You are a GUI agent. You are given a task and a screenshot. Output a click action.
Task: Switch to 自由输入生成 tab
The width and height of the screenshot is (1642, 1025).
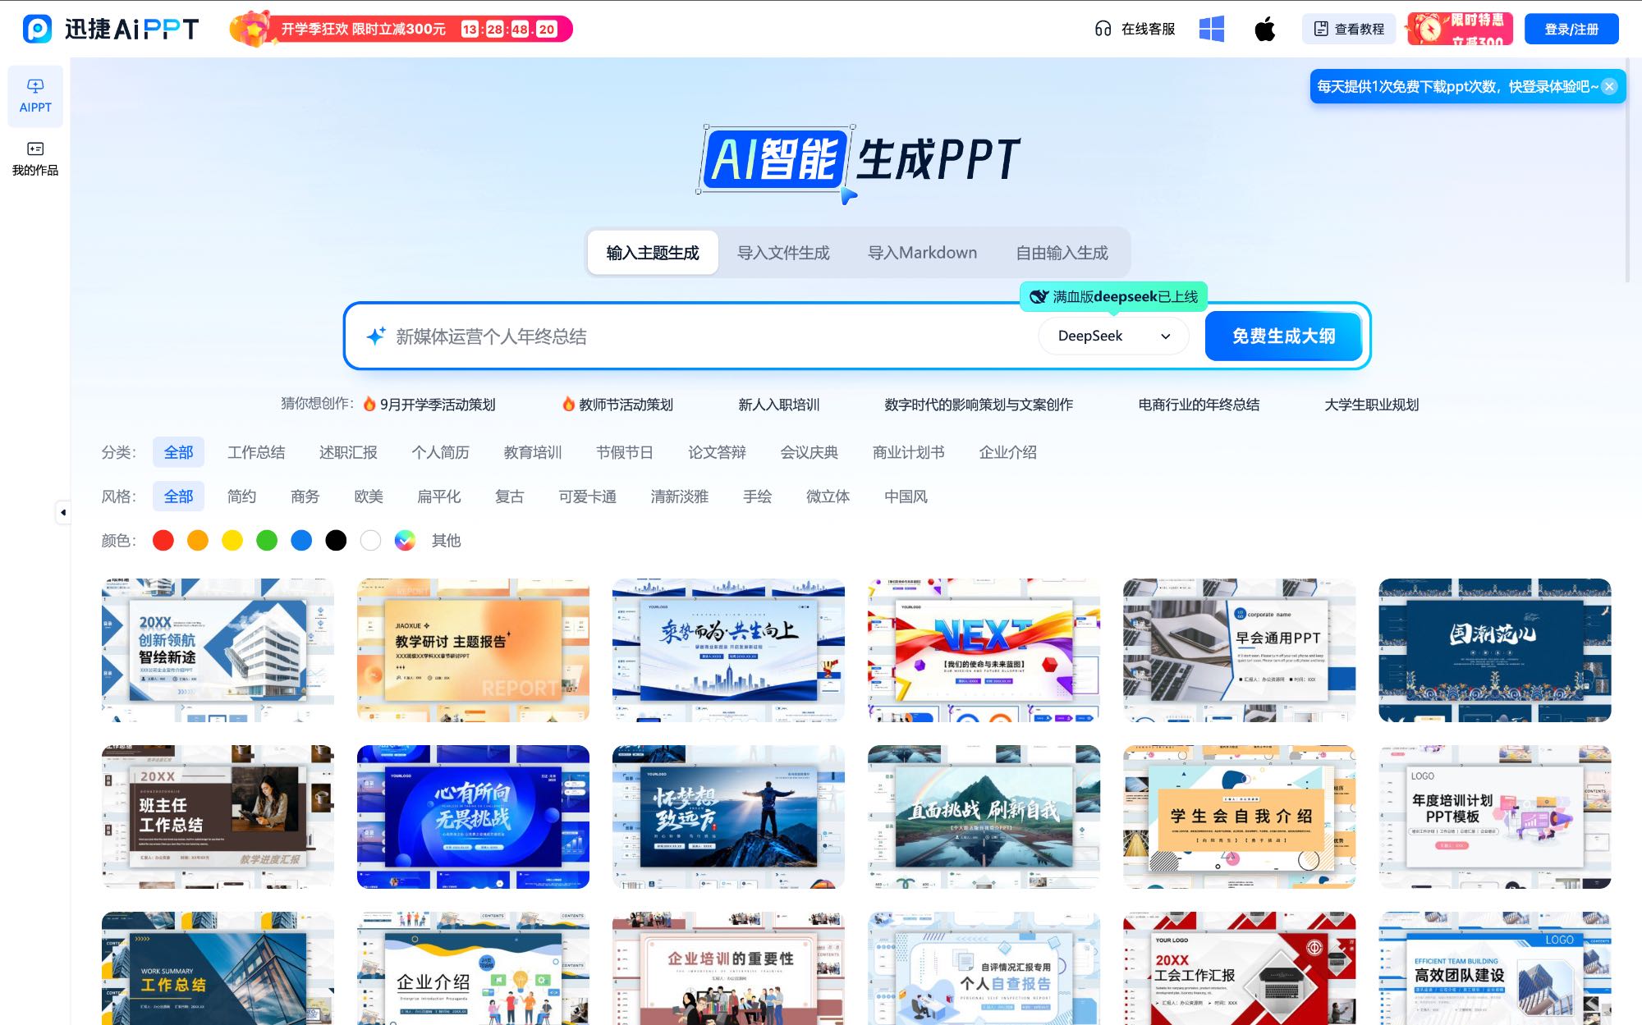pyautogui.click(x=1062, y=253)
